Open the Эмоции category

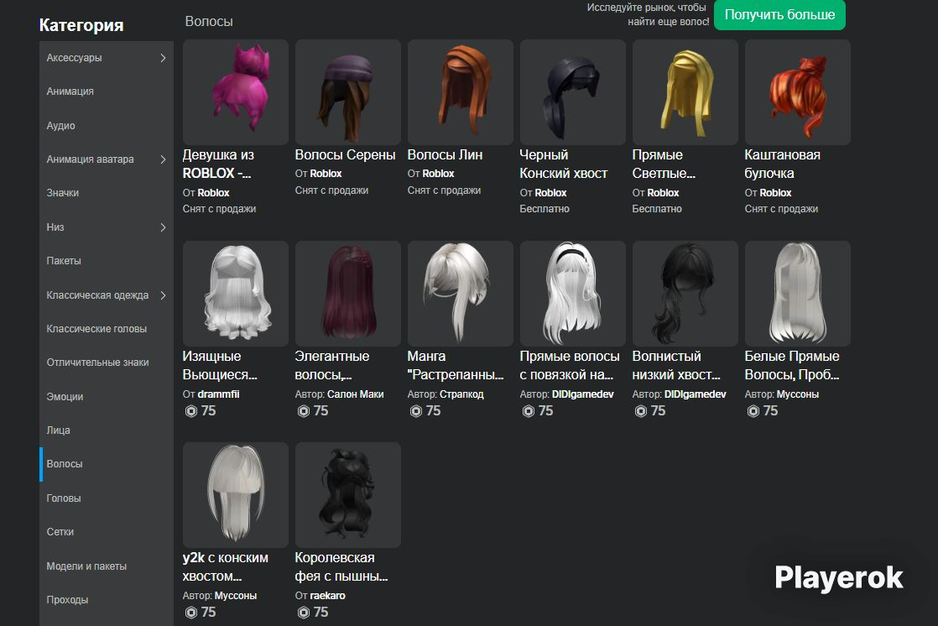107,396
